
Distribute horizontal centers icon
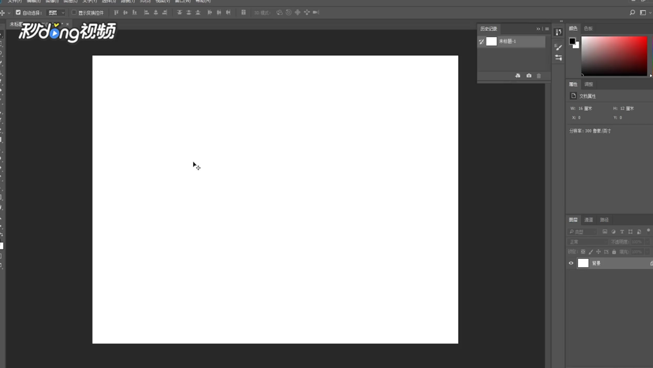pyautogui.click(x=219, y=12)
